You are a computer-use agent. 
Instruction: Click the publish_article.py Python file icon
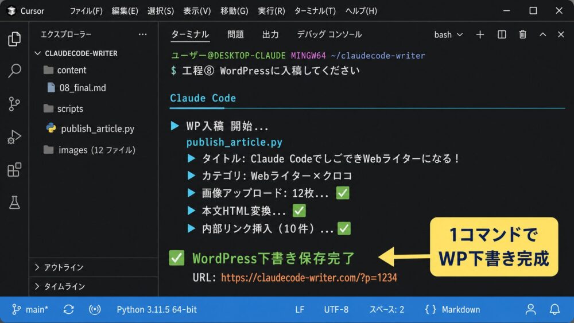coord(51,128)
